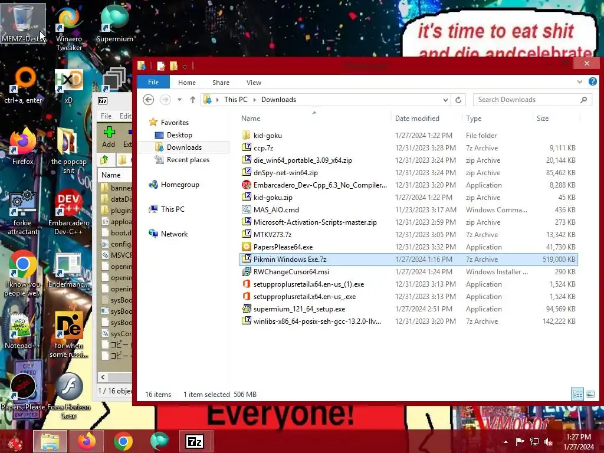Open the 'ctrl+a, enter' desktop shortcut
The image size is (604, 453).
(x=23, y=86)
